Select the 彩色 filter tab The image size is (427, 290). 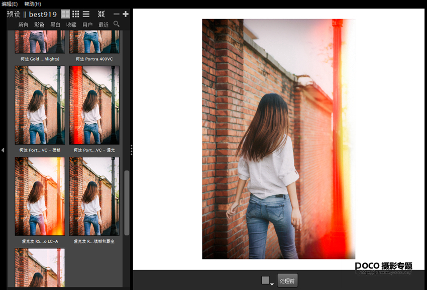(39, 25)
